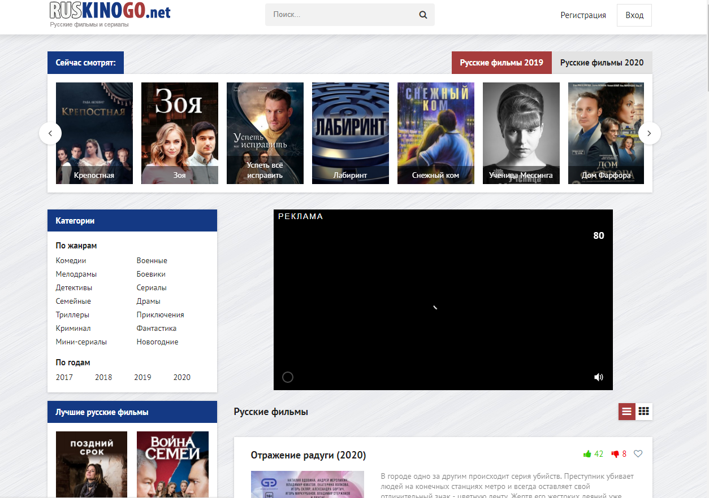Open the Русские фильмы 2019 tab

click(501, 63)
